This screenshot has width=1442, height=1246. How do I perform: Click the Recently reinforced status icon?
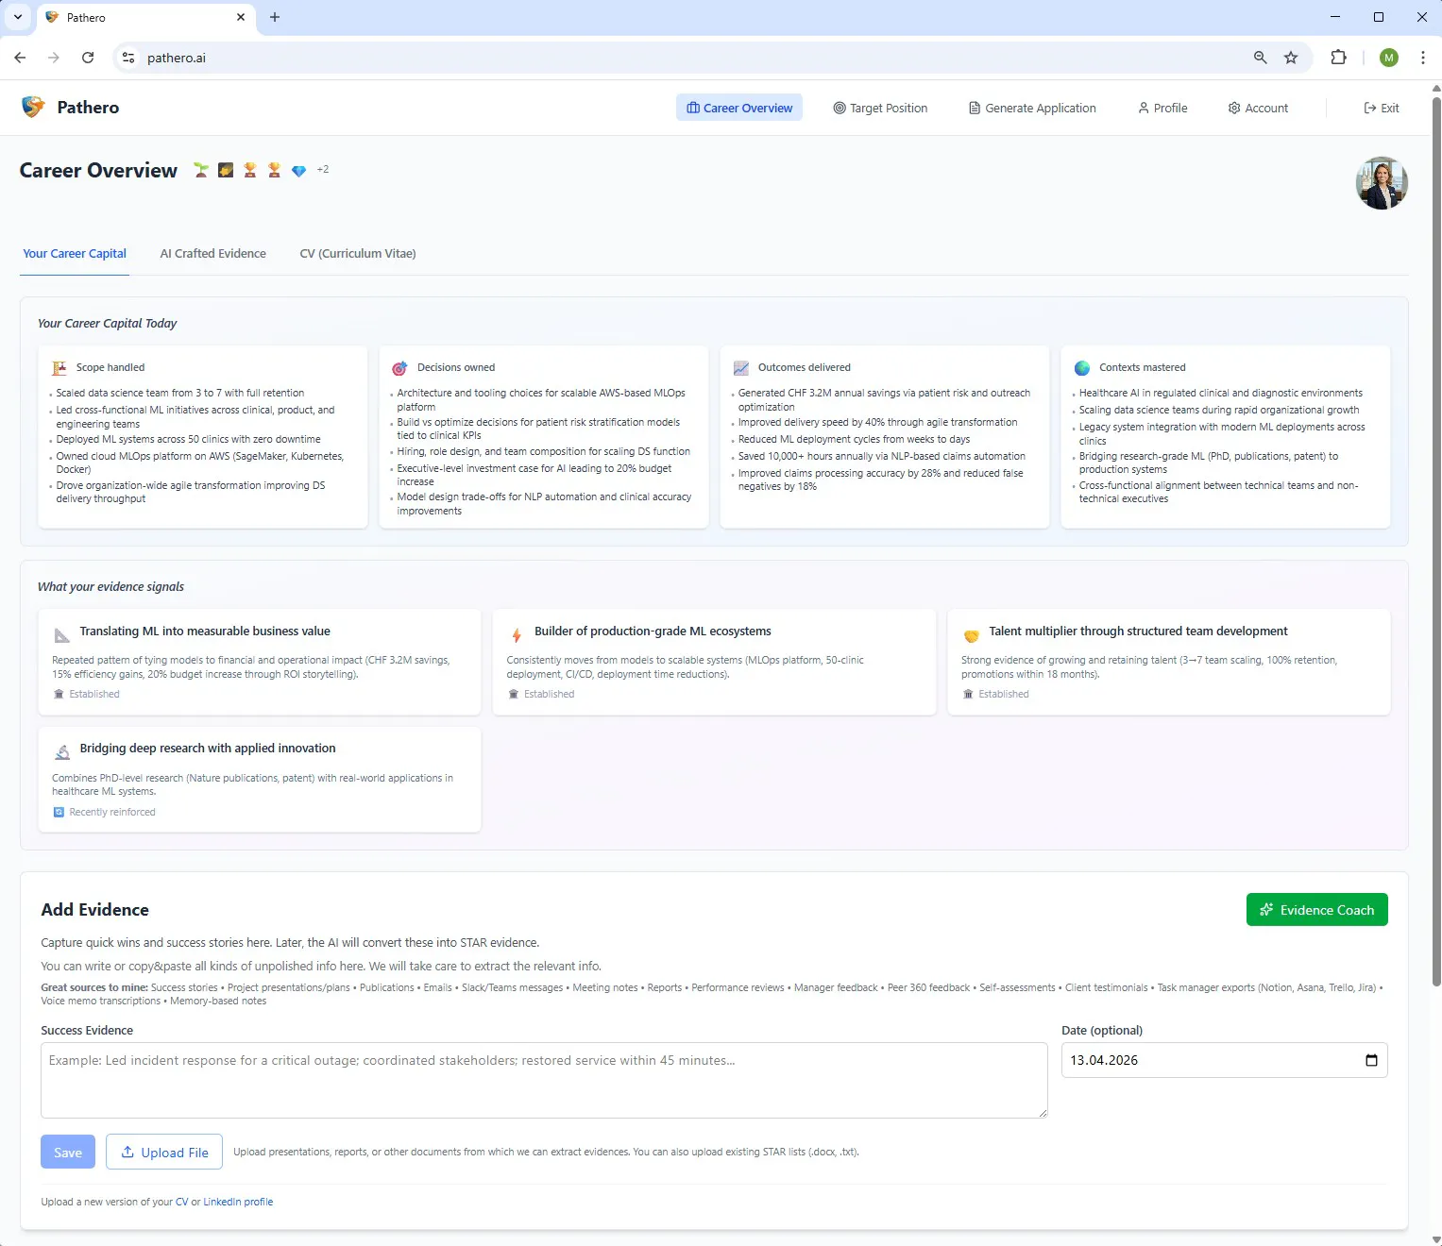pyautogui.click(x=59, y=812)
